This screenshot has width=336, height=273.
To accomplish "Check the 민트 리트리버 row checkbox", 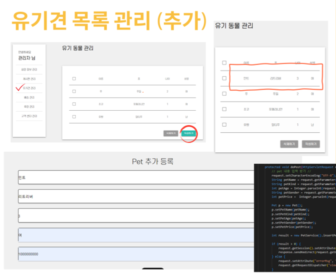I will point(224,78).
